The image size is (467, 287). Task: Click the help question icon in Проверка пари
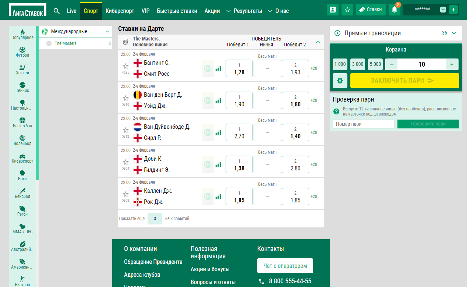[x=336, y=111]
